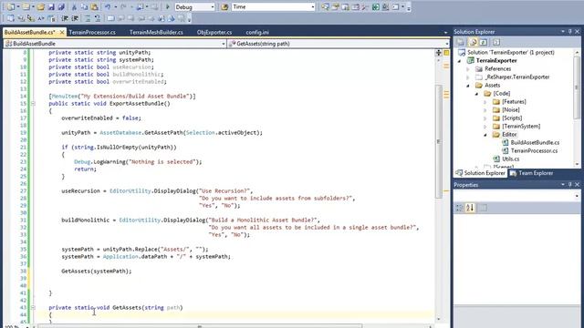584x328 pixels.
Task: Open the Solution Explorer window position menu arrow
Action: click(x=563, y=32)
